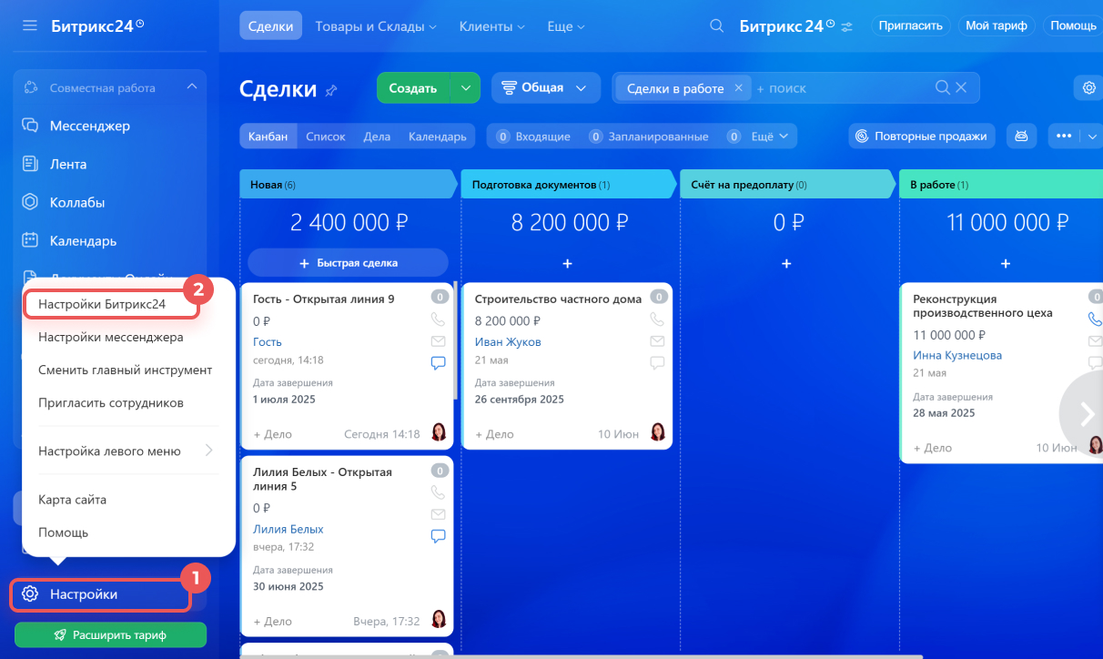Viewport: 1103px width, 659px height.
Task: Open the Иван Жуков contact link
Action: click(508, 342)
